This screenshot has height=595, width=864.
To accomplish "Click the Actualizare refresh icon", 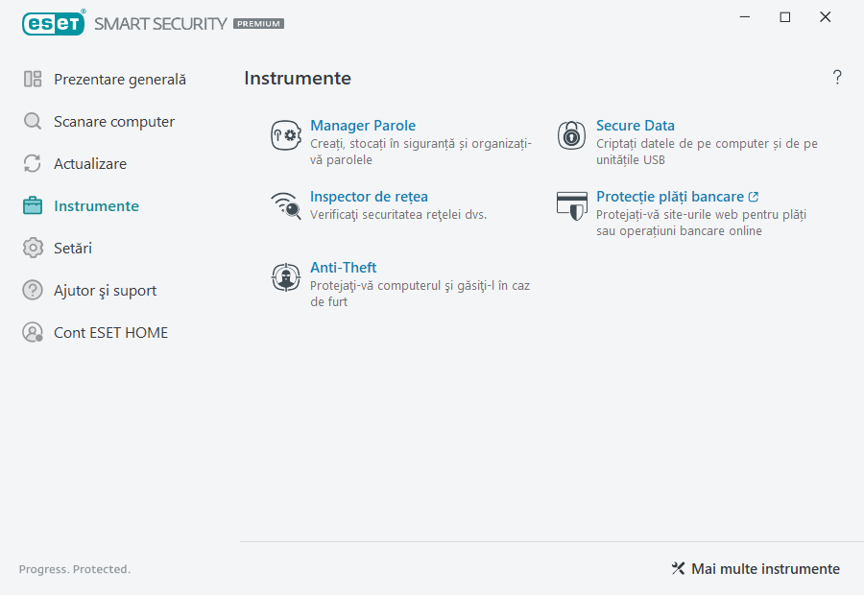I will coord(32,163).
